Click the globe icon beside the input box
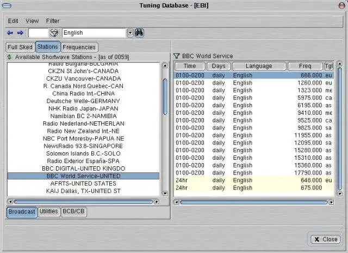The width and height of the screenshot is (348, 253). pyautogui.click(x=54, y=33)
